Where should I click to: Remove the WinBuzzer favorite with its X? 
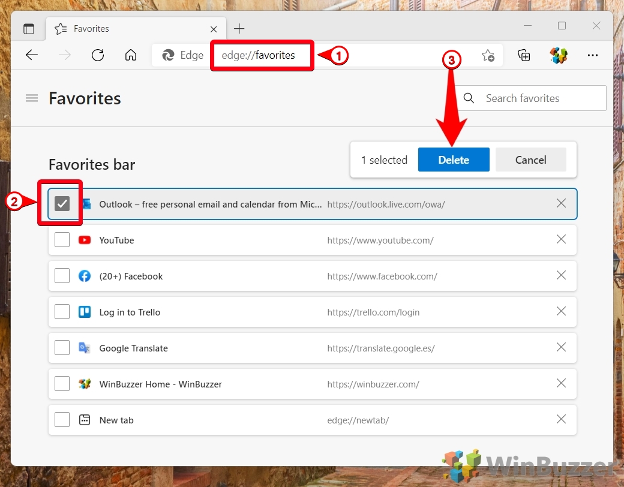561,383
